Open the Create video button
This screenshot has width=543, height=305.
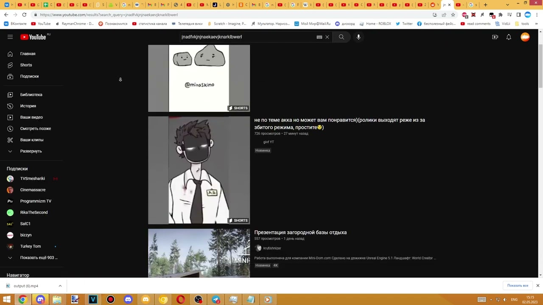495,37
